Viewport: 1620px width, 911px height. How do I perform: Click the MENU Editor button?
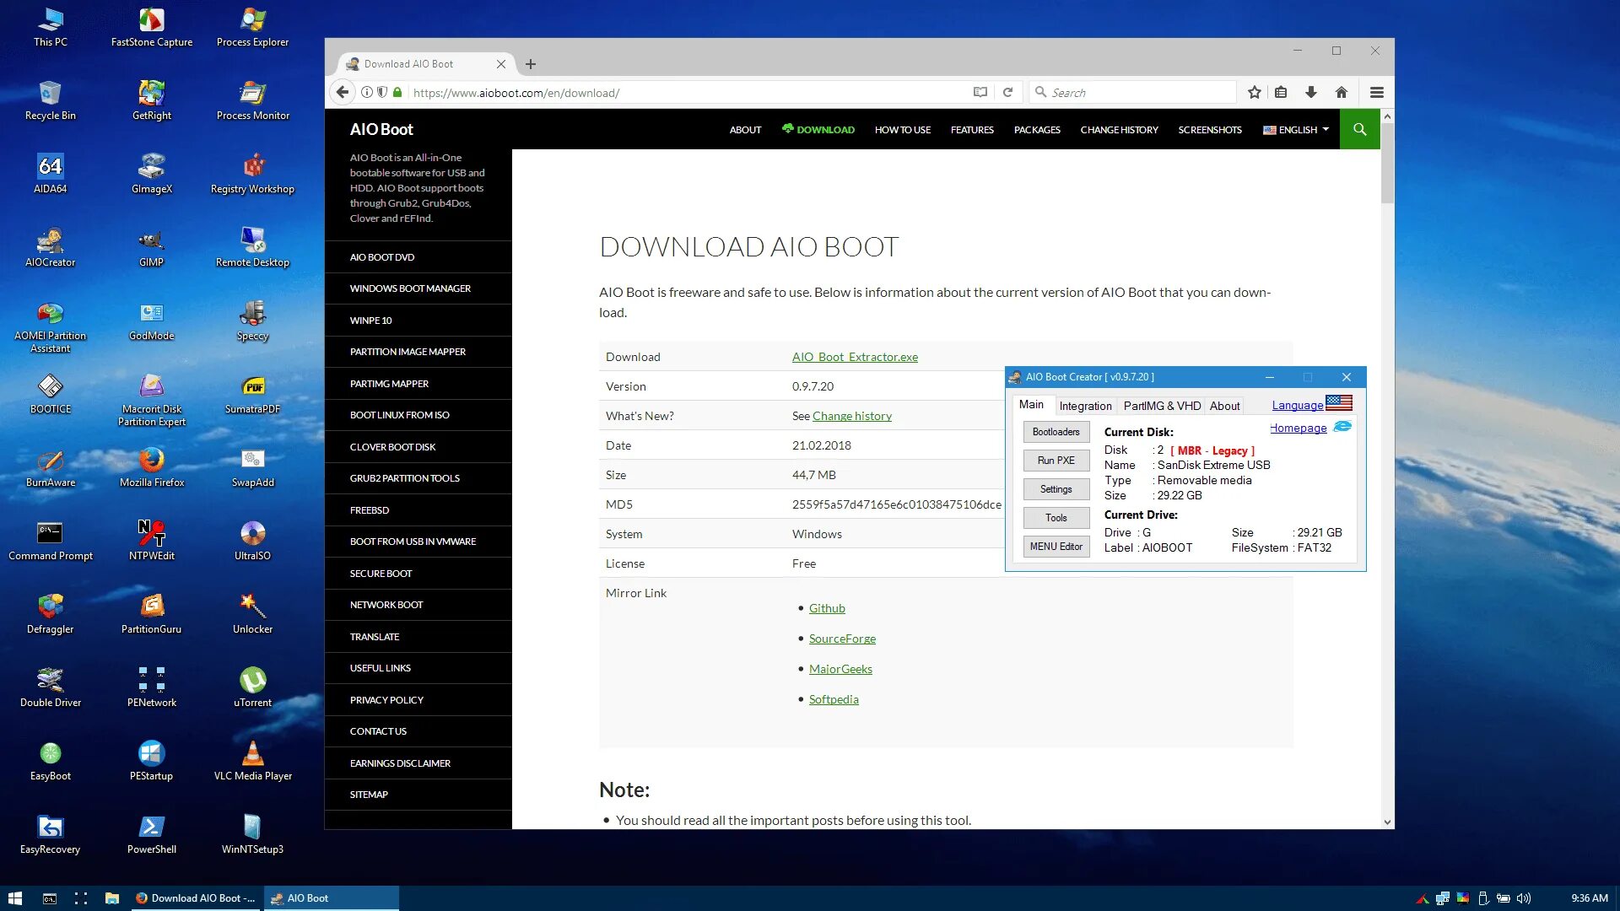pos(1056,547)
